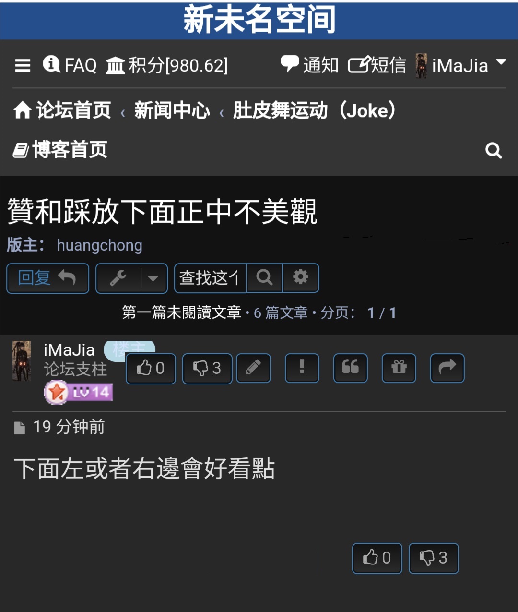Edit post with pencil icon
This screenshot has height=612, width=518.
pos(254,368)
